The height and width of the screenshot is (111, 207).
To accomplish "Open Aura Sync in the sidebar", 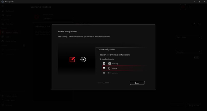I will pyautogui.click(x=9, y=24).
